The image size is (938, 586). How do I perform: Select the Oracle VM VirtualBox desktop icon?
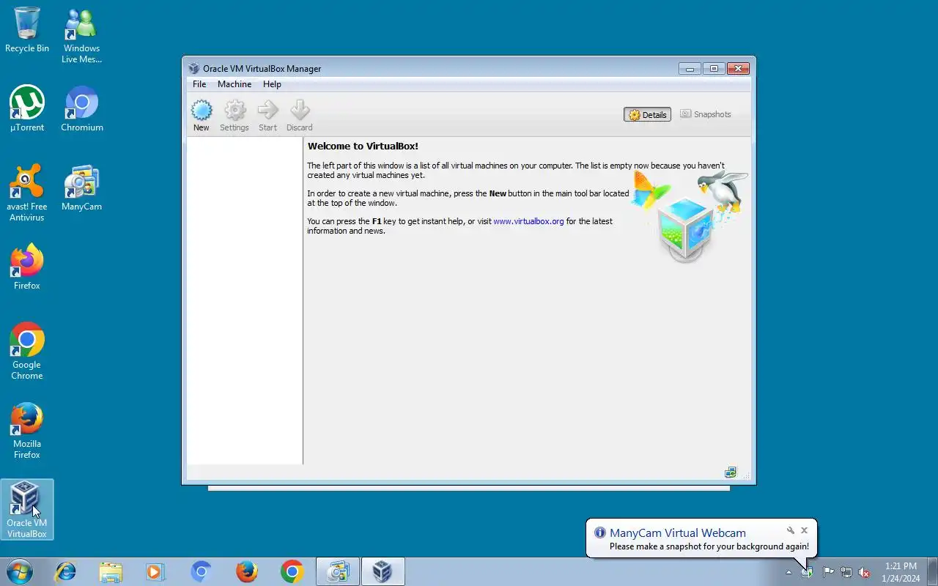pyautogui.click(x=27, y=510)
